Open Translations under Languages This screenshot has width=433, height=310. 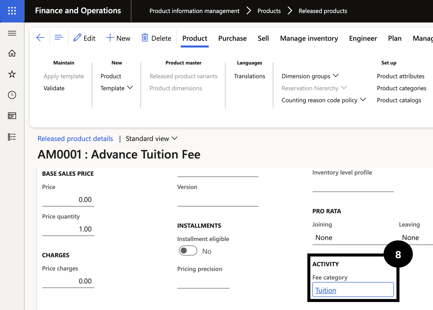click(250, 76)
